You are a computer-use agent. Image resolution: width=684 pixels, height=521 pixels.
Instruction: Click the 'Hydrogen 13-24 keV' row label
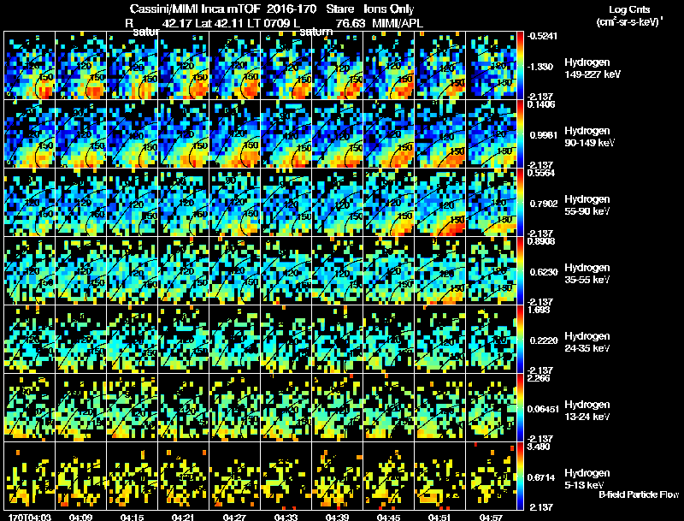(587, 411)
